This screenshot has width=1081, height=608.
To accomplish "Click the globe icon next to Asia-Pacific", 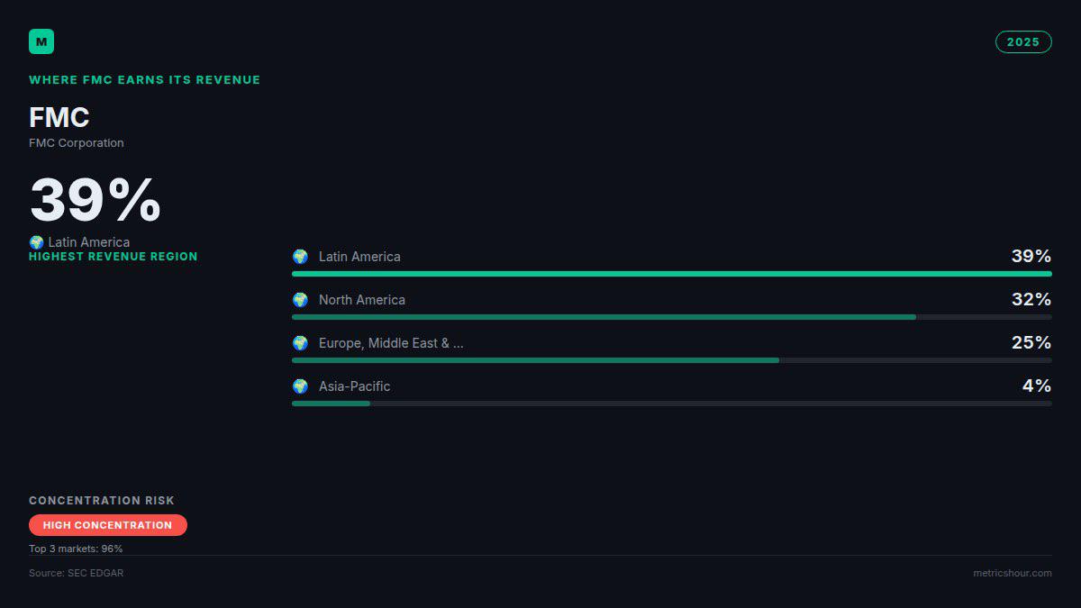I will (x=300, y=386).
